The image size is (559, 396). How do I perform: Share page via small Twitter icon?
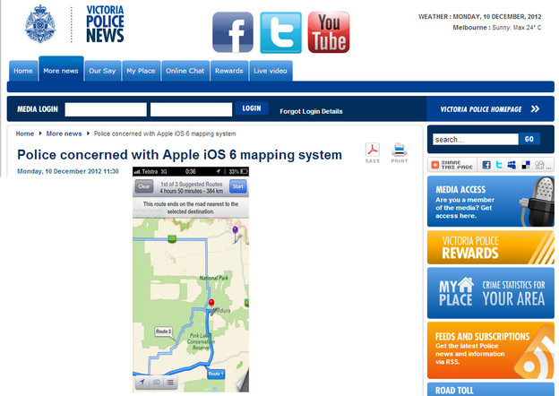click(499, 165)
